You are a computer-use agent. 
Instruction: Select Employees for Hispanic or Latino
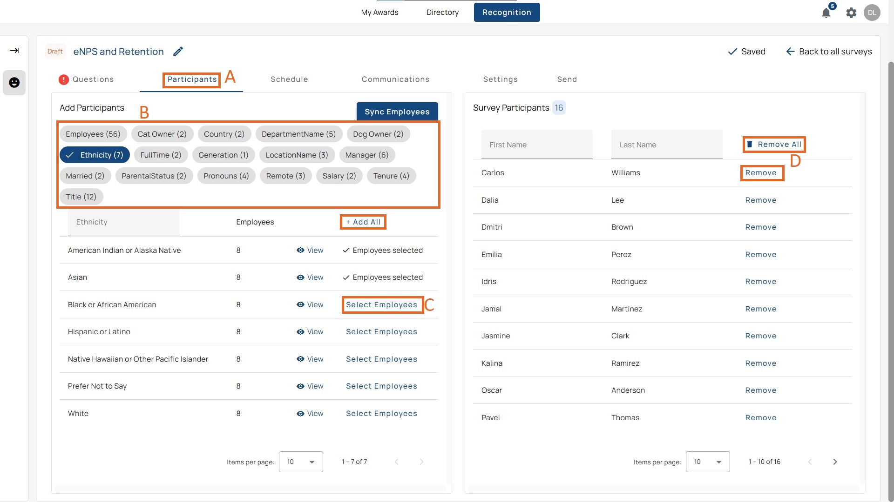coord(381,332)
